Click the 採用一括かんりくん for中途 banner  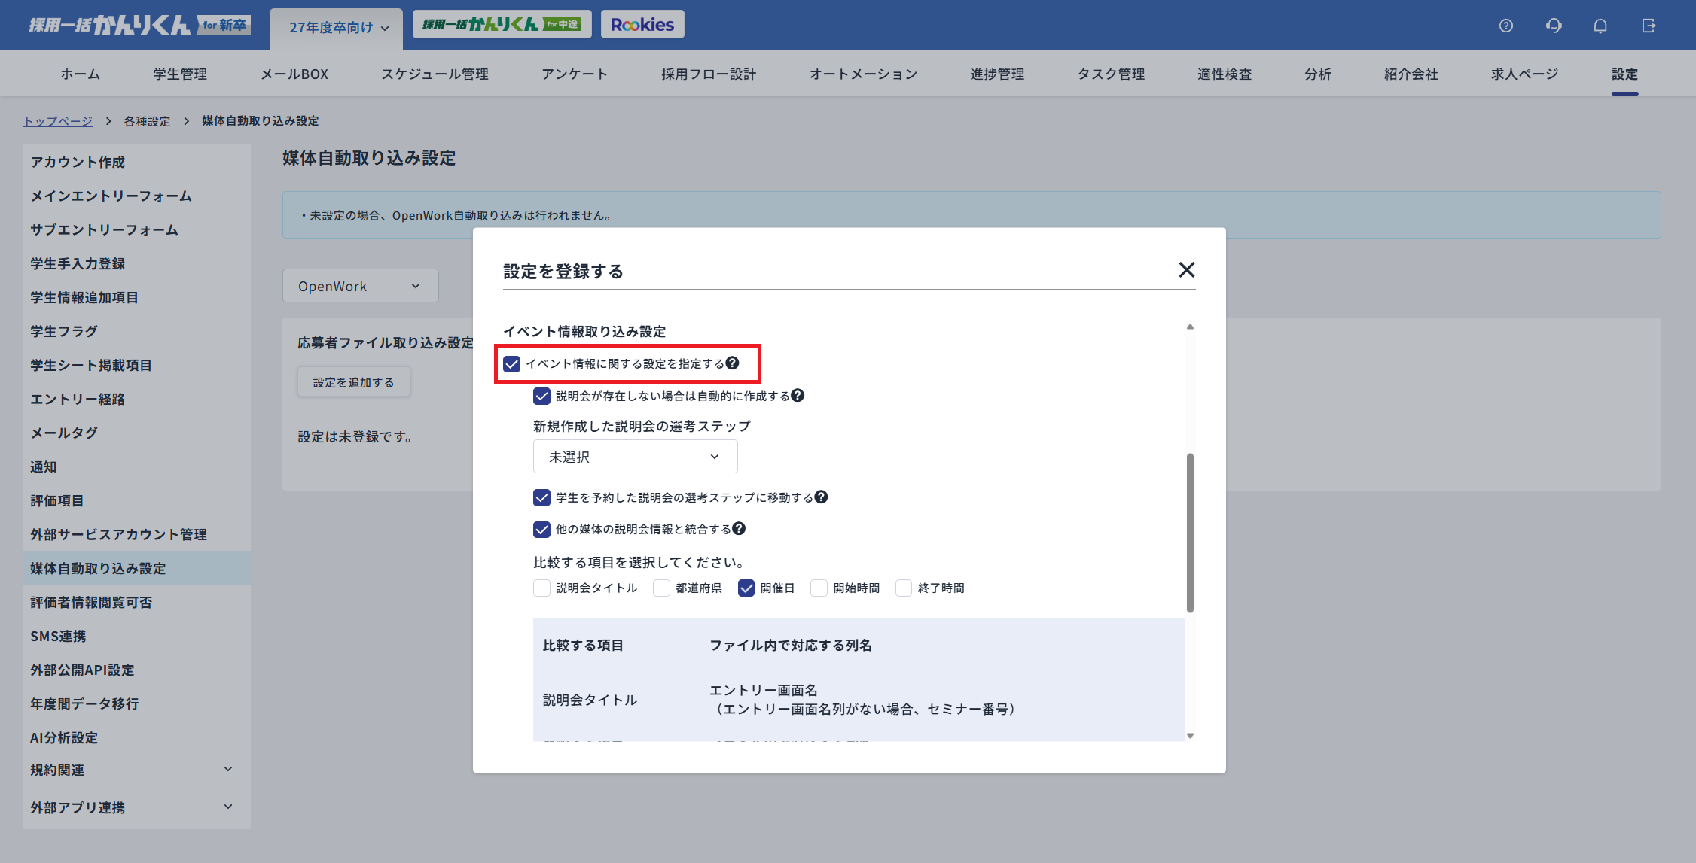coord(502,23)
